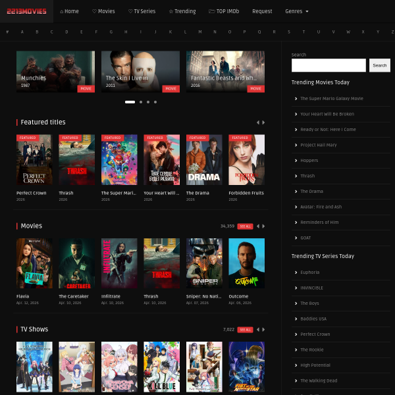Screen dimensions: 395x395
Task: Open Your Heart Will Be Broken trending link
Action: coord(327,114)
